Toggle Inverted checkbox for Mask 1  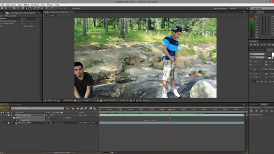point(63,118)
